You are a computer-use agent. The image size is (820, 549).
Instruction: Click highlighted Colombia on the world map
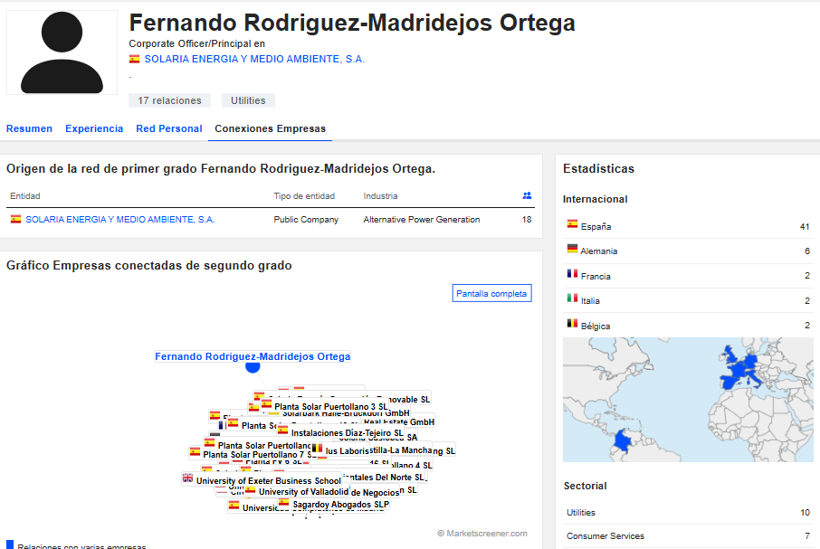(623, 440)
